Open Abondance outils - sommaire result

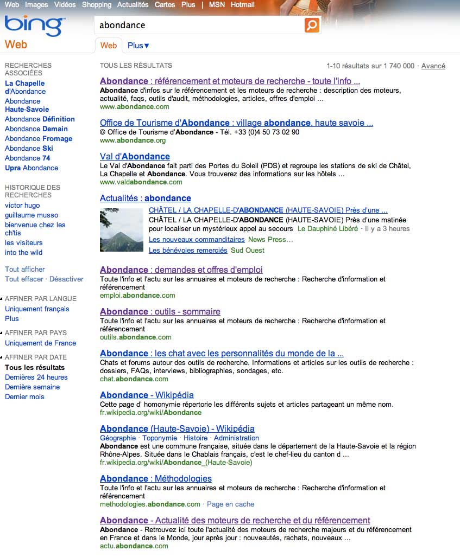[x=160, y=311]
